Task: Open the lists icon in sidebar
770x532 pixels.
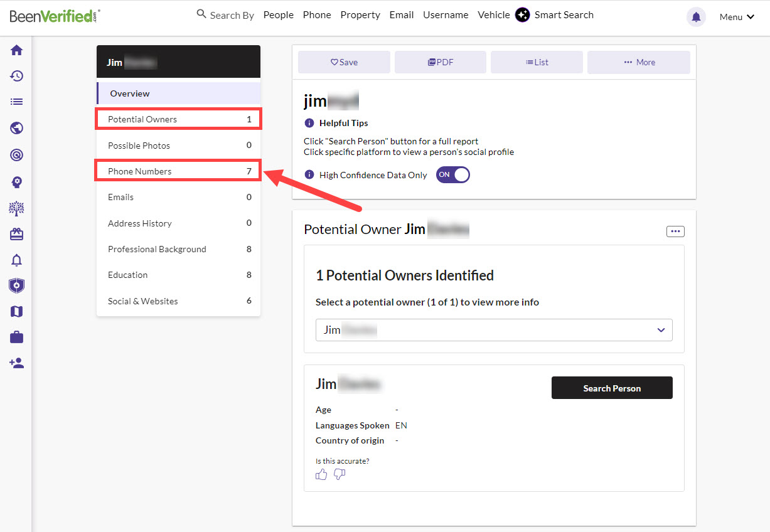Action: (x=17, y=102)
